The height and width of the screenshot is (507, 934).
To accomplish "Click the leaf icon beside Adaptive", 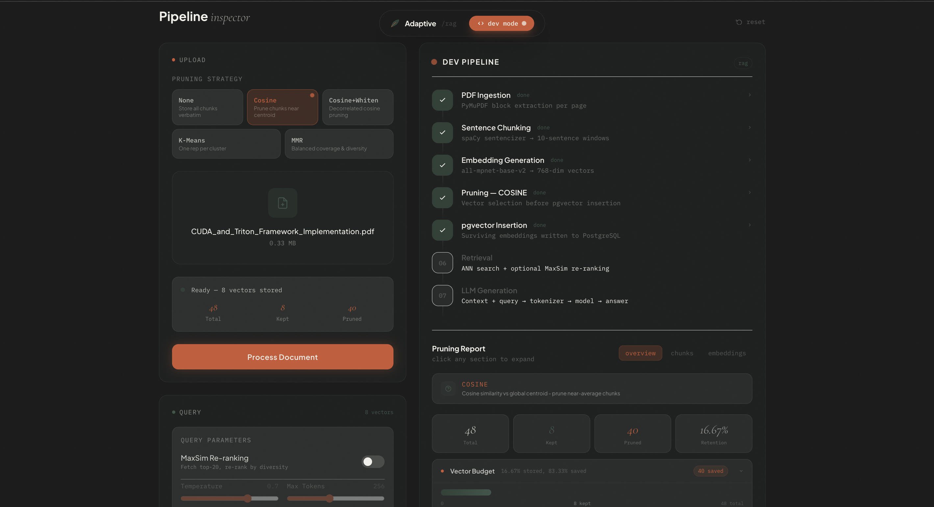I will tap(395, 23).
